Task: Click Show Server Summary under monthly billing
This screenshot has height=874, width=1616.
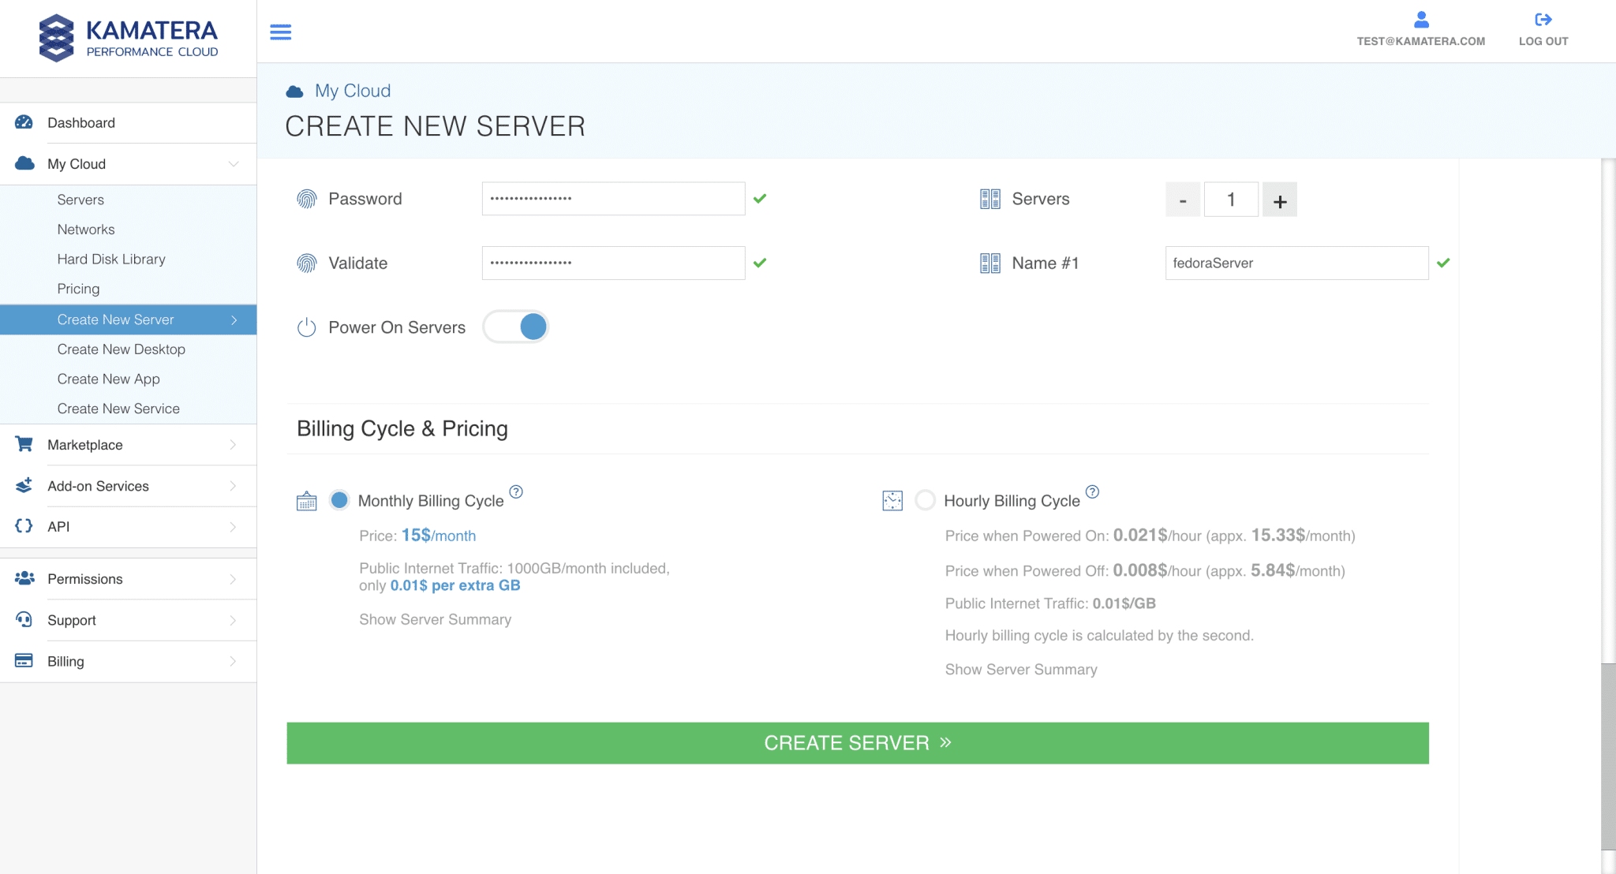Action: [x=435, y=619]
